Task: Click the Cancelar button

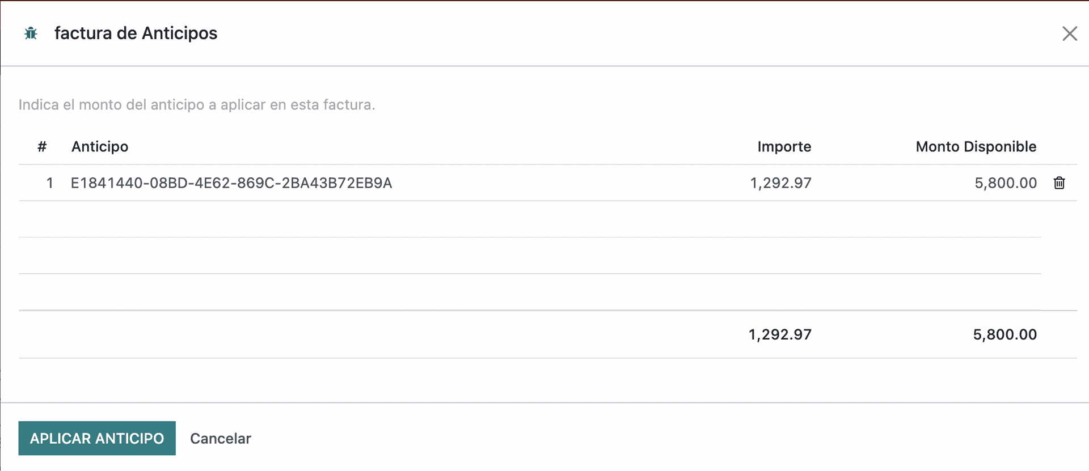Action: pos(221,438)
